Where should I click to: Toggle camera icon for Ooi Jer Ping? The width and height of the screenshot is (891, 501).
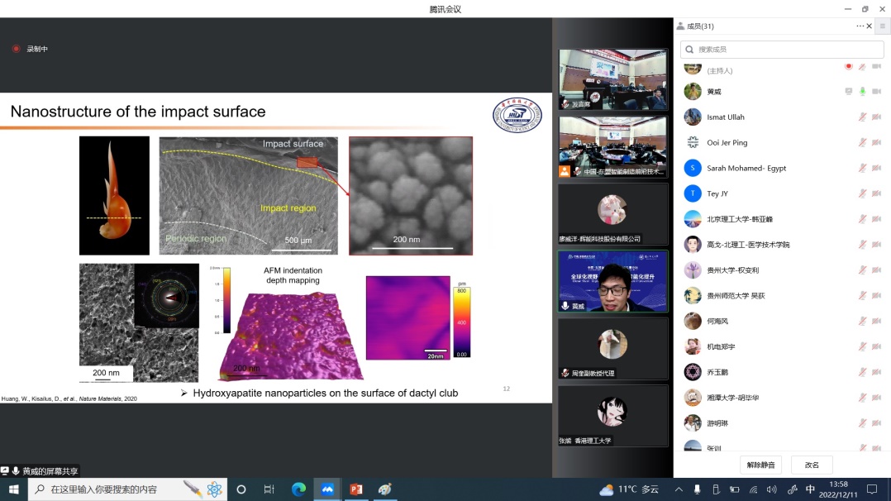tap(876, 143)
